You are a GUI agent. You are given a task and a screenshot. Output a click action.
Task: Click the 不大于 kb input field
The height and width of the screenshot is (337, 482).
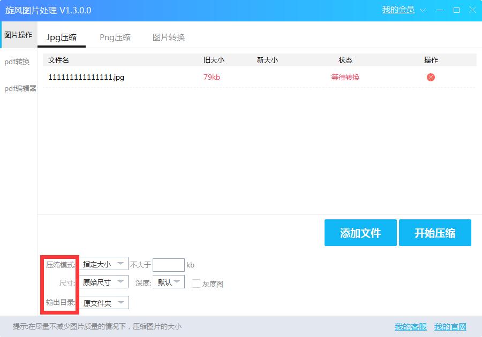(x=168, y=264)
